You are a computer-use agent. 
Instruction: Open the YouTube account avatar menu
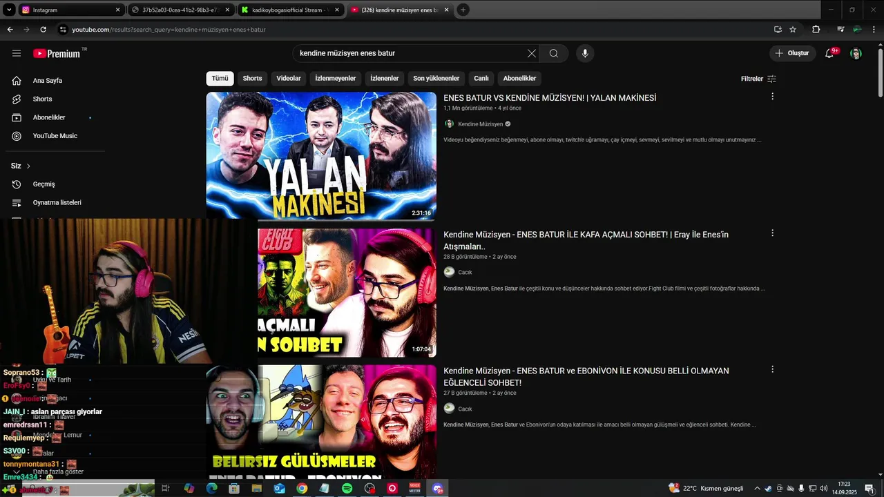click(856, 53)
